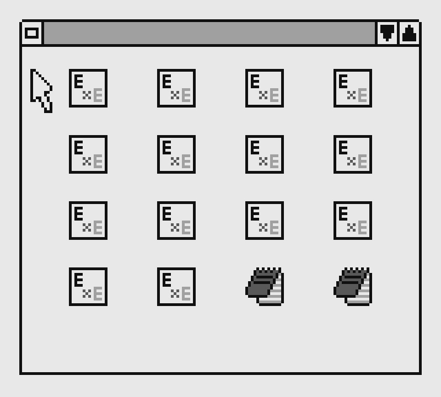Select the last notepad icon in the bottom row
The width and height of the screenshot is (441, 397).
pyautogui.click(x=353, y=286)
